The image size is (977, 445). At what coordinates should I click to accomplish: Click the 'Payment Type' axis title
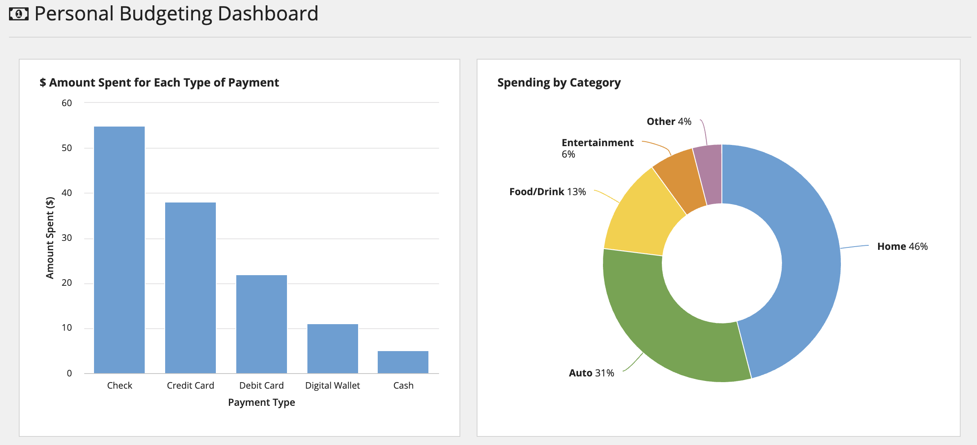pyautogui.click(x=262, y=403)
